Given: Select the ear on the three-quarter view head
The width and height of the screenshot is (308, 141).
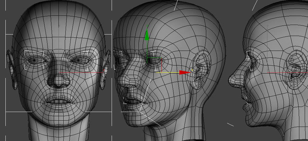Looking at the screenshot, I should tap(201, 69).
